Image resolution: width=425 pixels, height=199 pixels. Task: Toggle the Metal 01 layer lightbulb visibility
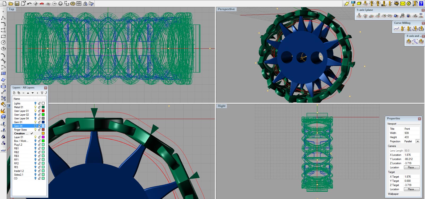pos(35,107)
